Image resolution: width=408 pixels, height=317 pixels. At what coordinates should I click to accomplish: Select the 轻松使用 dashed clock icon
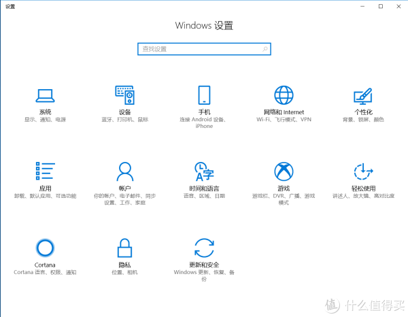coord(363,171)
